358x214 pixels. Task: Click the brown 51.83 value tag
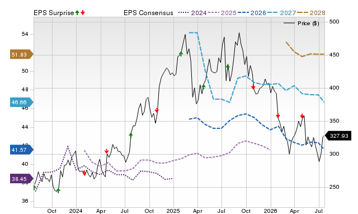click(21, 54)
